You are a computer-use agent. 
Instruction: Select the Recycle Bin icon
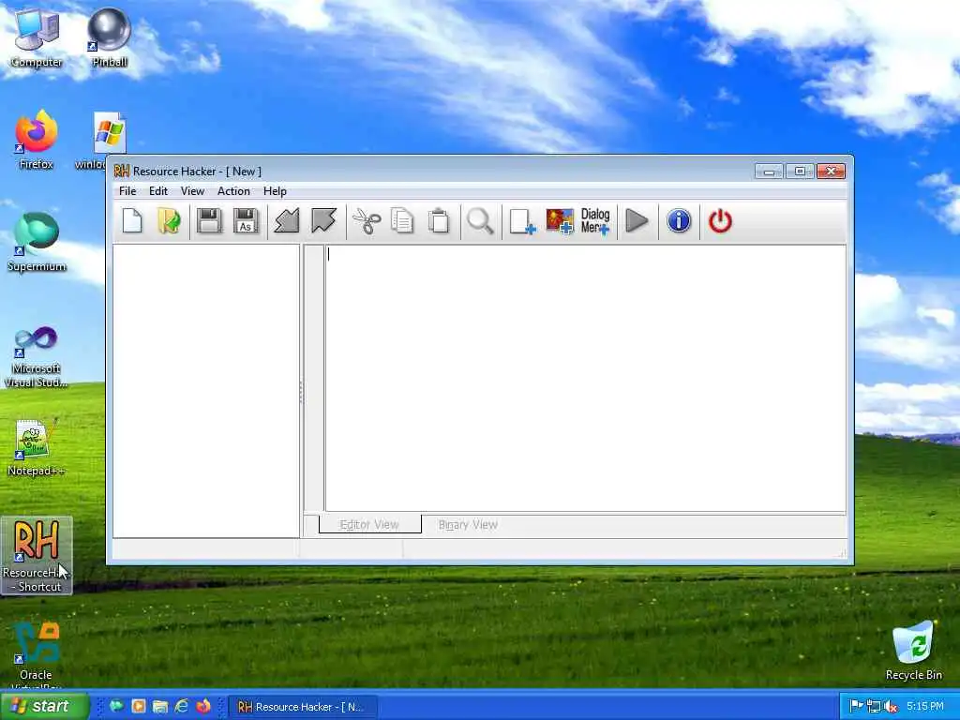pyautogui.click(x=913, y=651)
